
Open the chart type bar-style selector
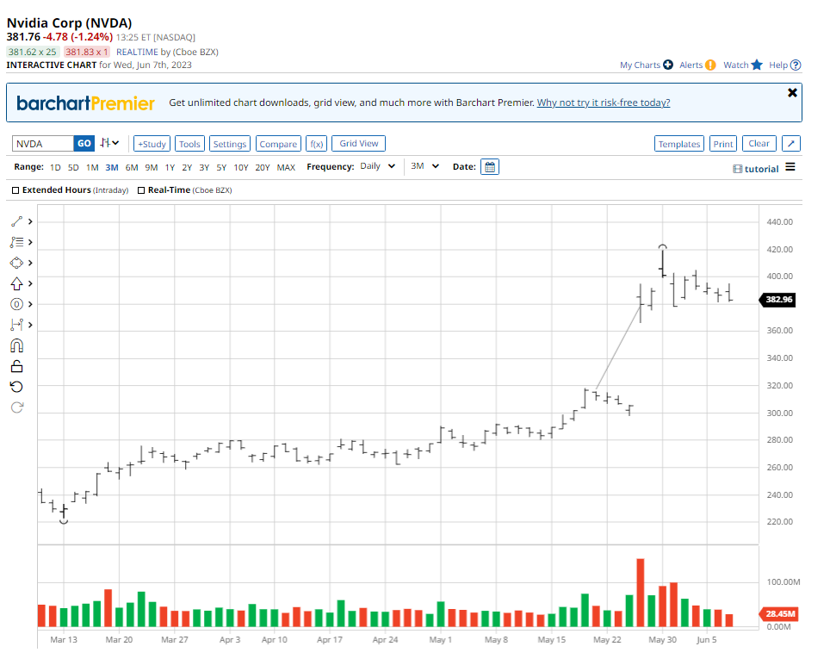(x=109, y=143)
